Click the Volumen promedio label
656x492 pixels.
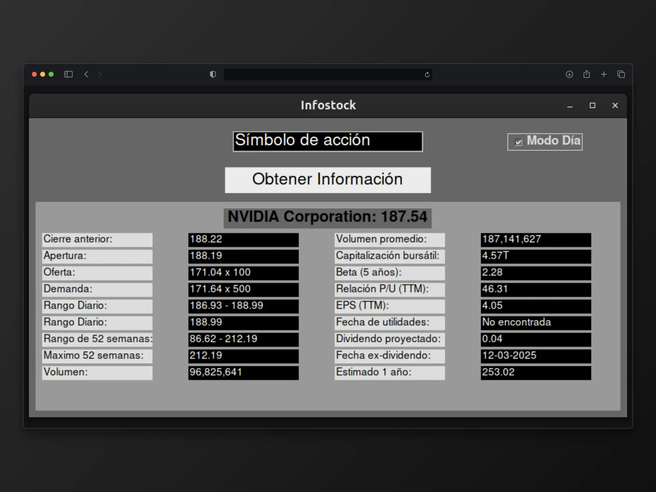click(x=390, y=240)
